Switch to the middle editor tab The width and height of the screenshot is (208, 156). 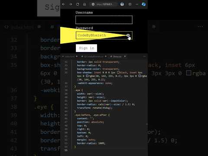[94, 56]
